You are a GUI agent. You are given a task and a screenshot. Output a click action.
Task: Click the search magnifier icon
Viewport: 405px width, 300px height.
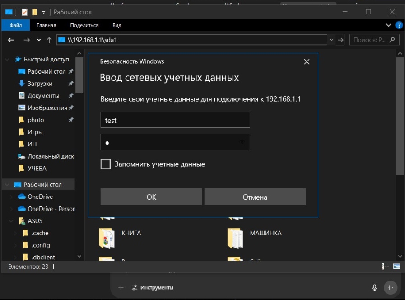(391, 40)
